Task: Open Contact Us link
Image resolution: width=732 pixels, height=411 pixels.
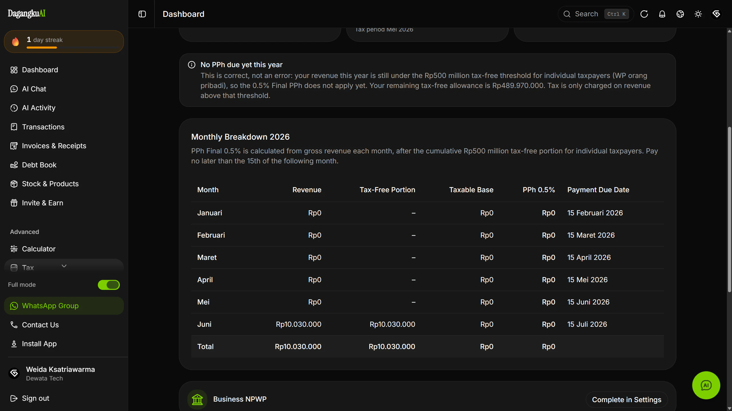Action: point(64,325)
